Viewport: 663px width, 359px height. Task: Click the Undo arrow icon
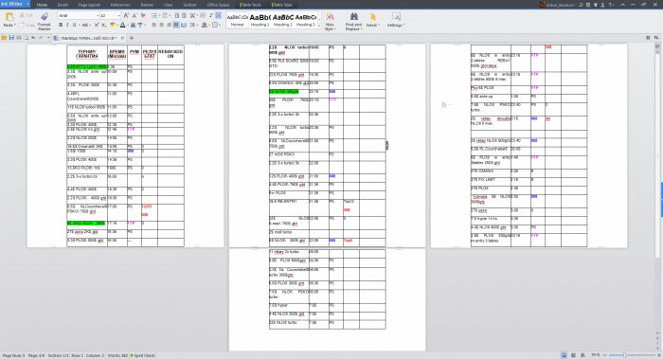click(x=33, y=38)
